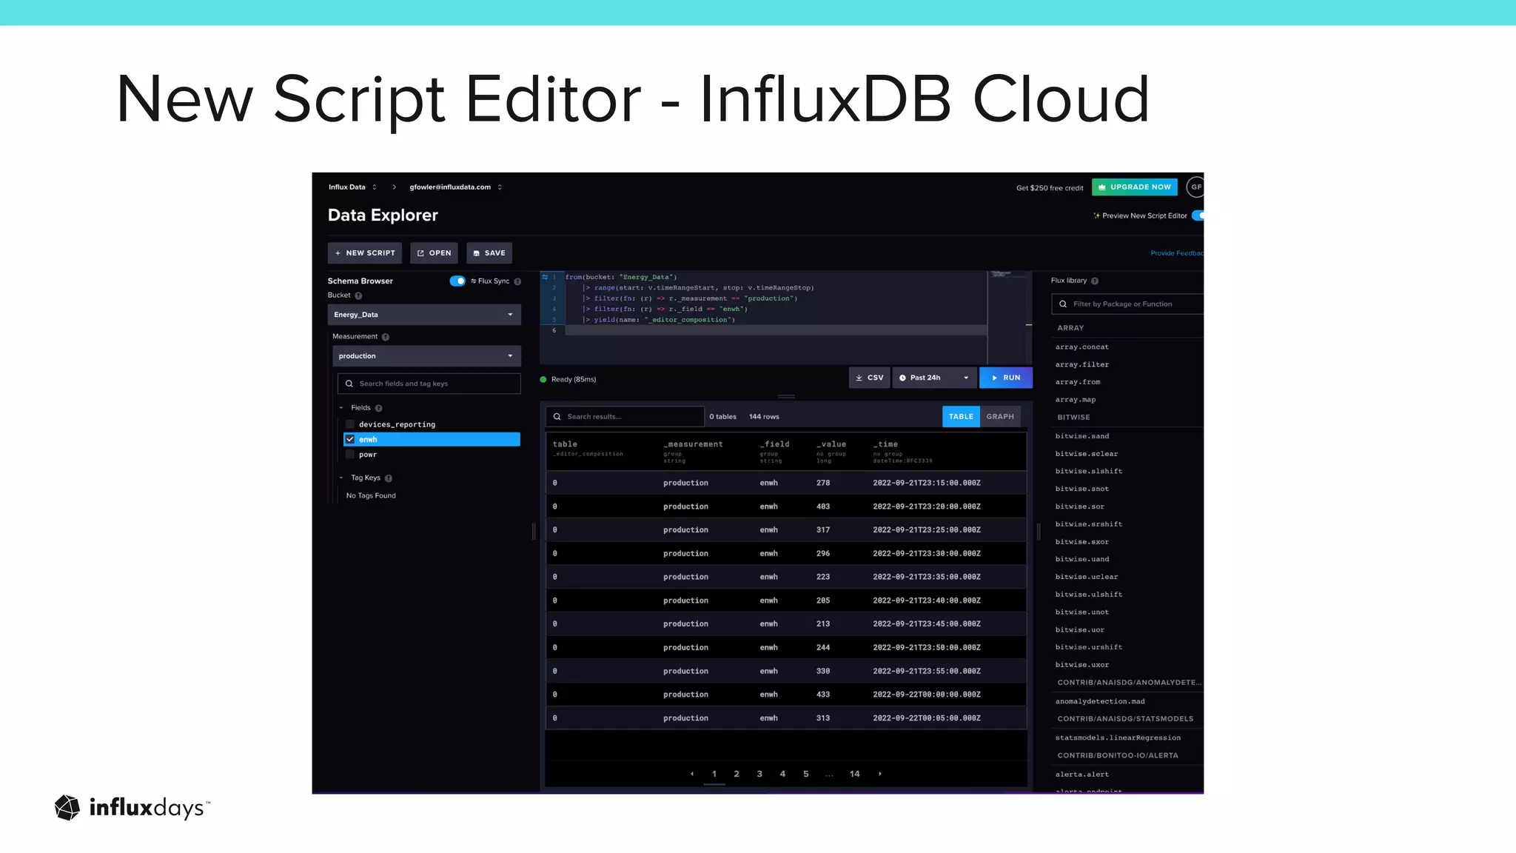Open the Energy_Data bucket dropdown

tap(424, 315)
